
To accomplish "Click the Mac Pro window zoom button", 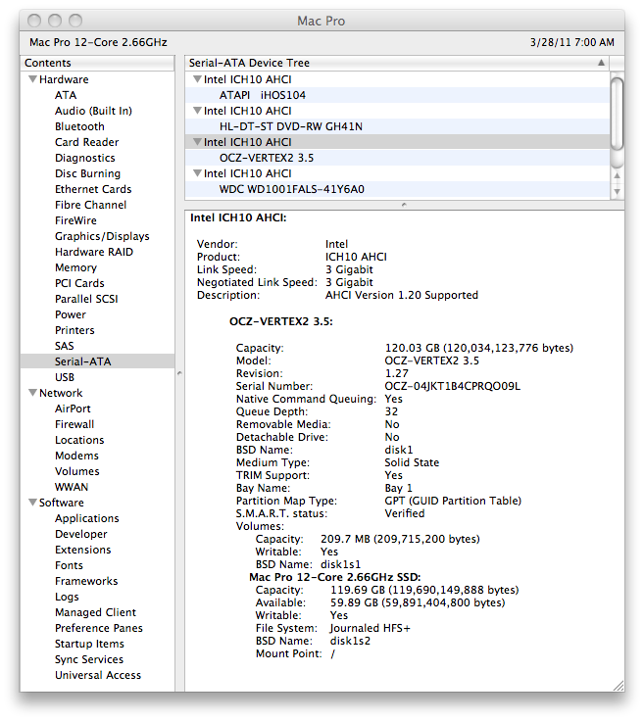I will click(75, 21).
